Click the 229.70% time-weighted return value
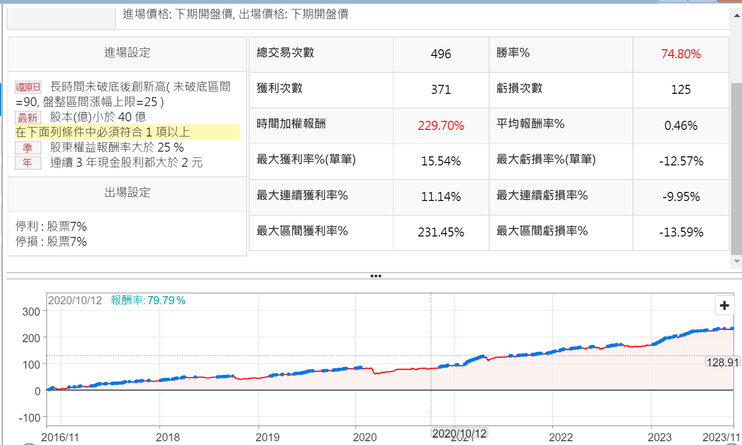Screen dimensions: 742x445 pyautogui.click(x=440, y=126)
